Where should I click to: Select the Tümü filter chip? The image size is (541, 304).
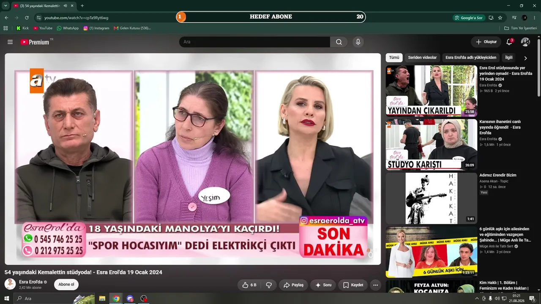tap(394, 57)
